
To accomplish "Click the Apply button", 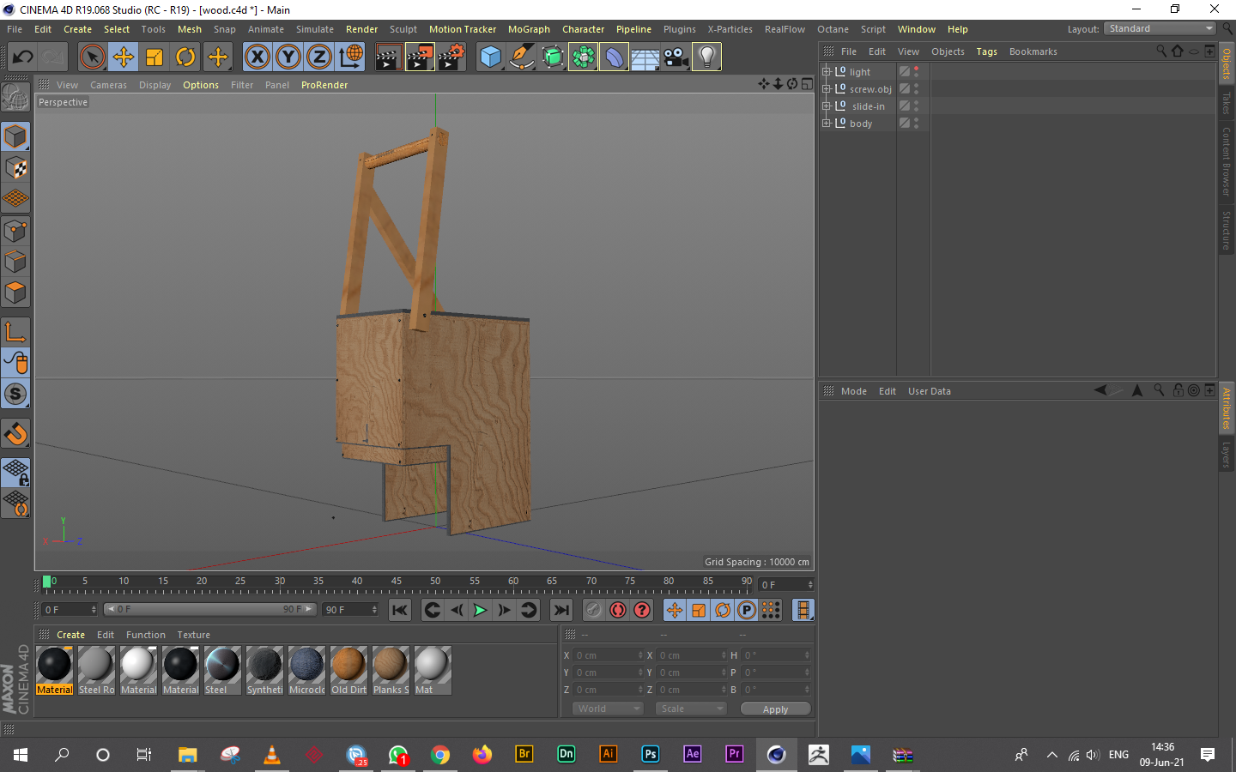I will point(775,709).
